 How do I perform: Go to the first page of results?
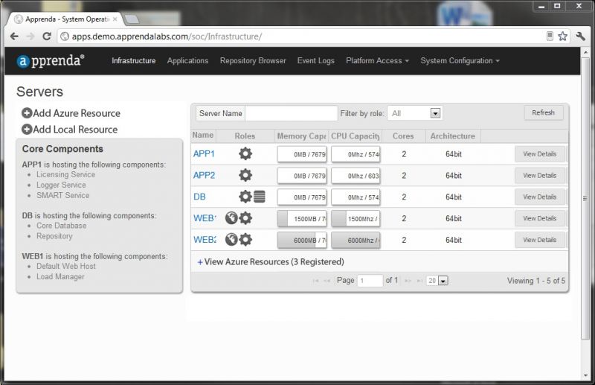[x=315, y=281]
